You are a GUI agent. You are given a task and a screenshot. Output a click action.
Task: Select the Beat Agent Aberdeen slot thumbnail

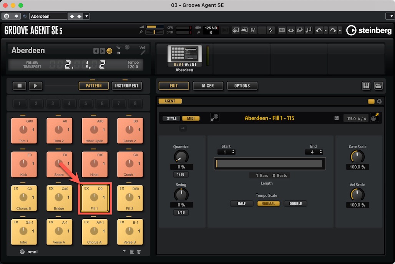pos(185,56)
